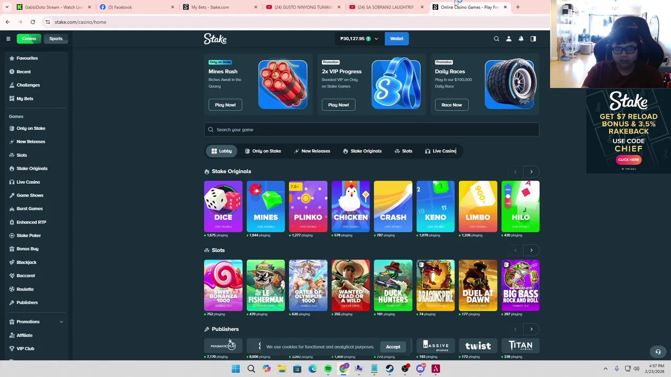Switch to the Sports section

tap(56, 39)
